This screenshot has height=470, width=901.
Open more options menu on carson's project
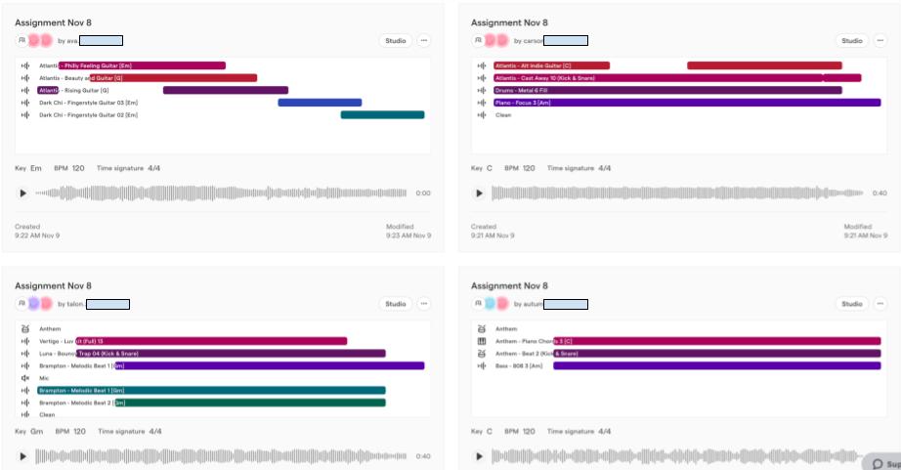tap(880, 41)
